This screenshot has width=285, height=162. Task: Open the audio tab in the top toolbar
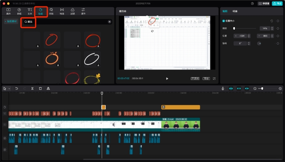pyautogui.click(x=19, y=11)
